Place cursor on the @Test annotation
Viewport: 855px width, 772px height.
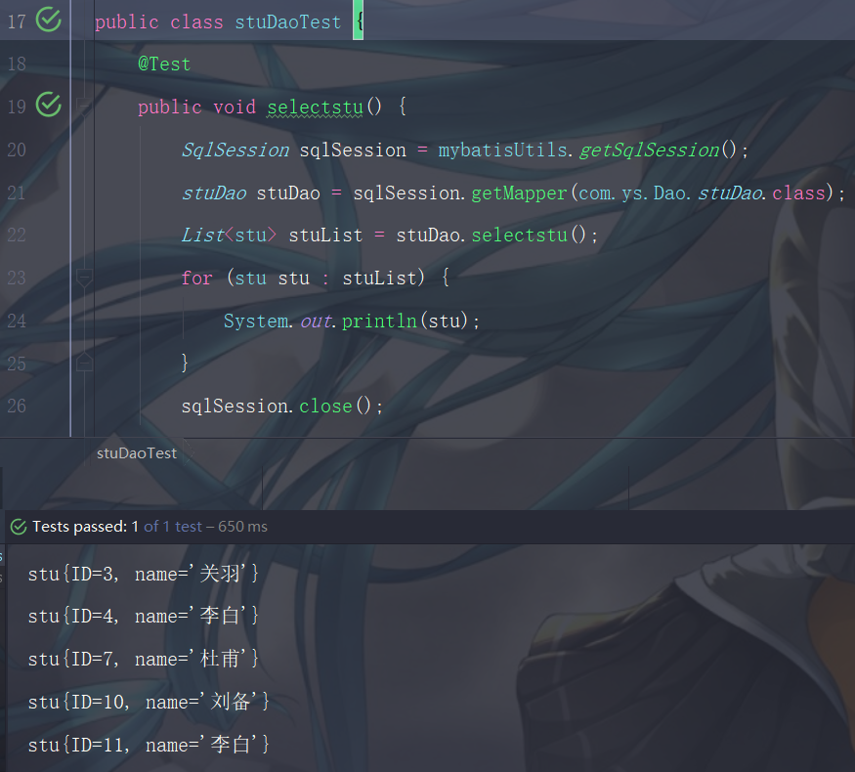164,64
